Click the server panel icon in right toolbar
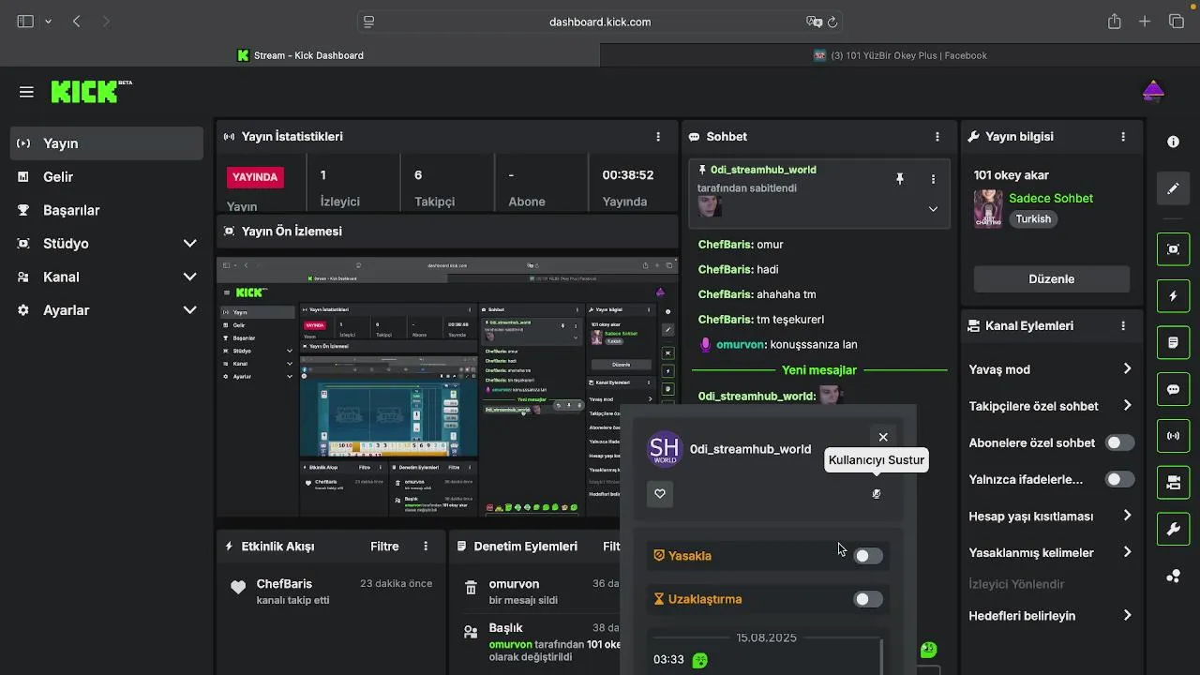Screen dimensions: 1200x675 click(x=1173, y=483)
